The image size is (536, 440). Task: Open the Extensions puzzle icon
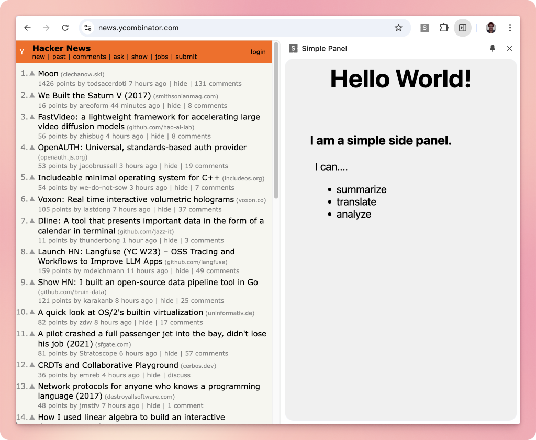click(444, 28)
